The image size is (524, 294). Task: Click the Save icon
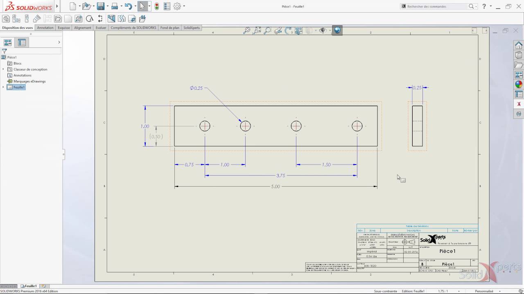click(100, 6)
